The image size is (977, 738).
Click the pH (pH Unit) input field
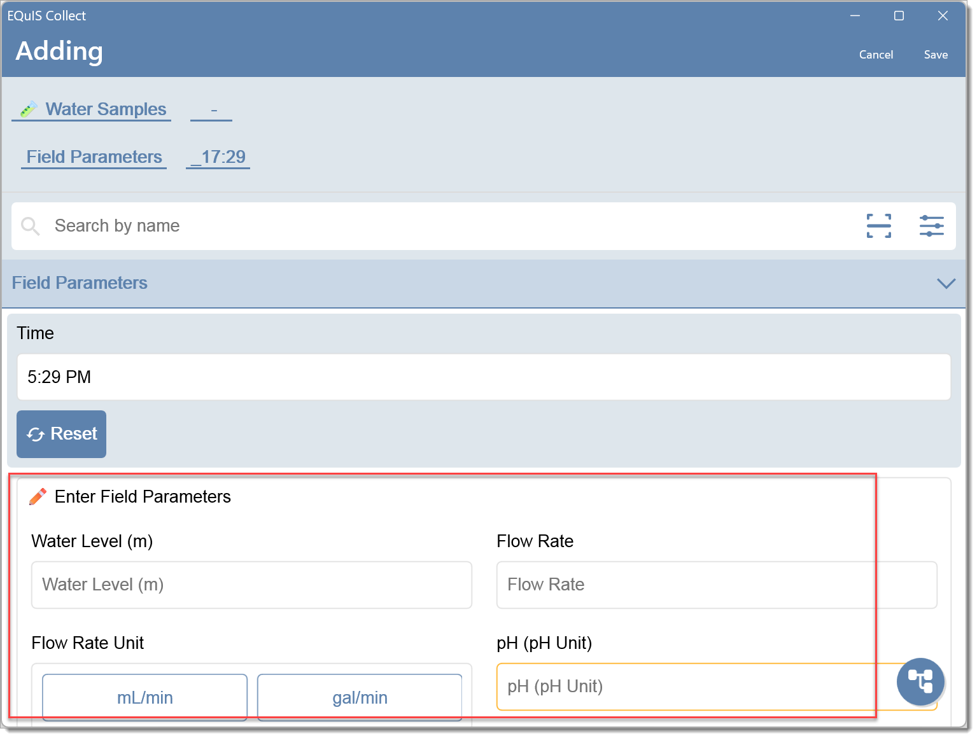717,686
